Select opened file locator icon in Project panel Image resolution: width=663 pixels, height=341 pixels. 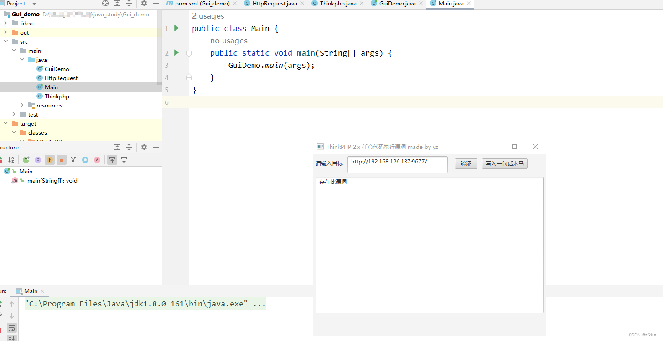tap(105, 3)
